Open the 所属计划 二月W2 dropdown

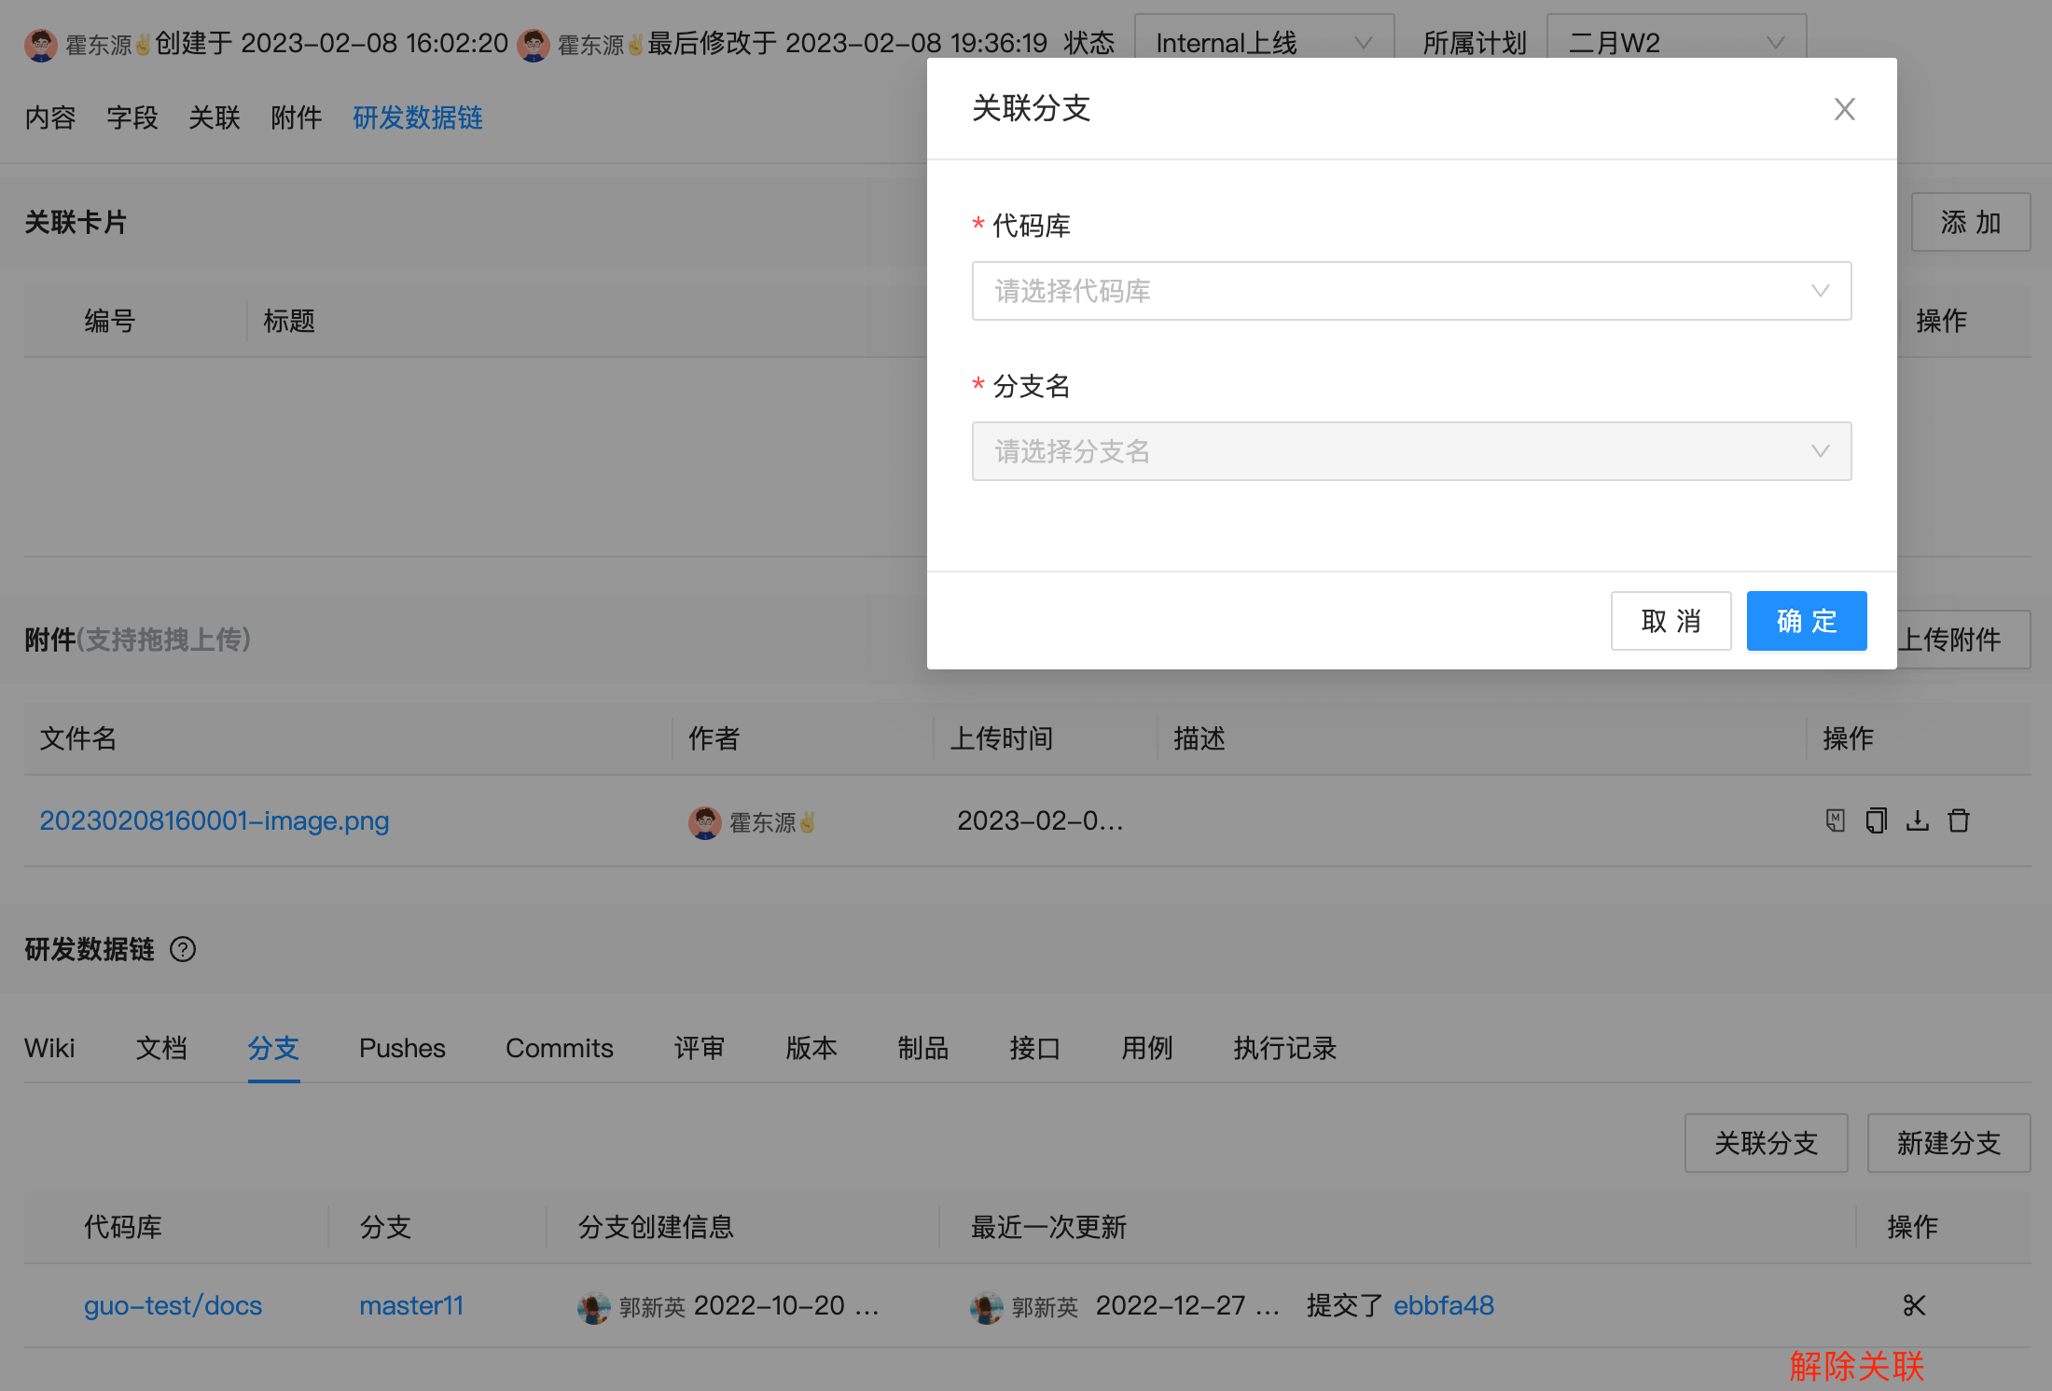[x=1676, y=41]
